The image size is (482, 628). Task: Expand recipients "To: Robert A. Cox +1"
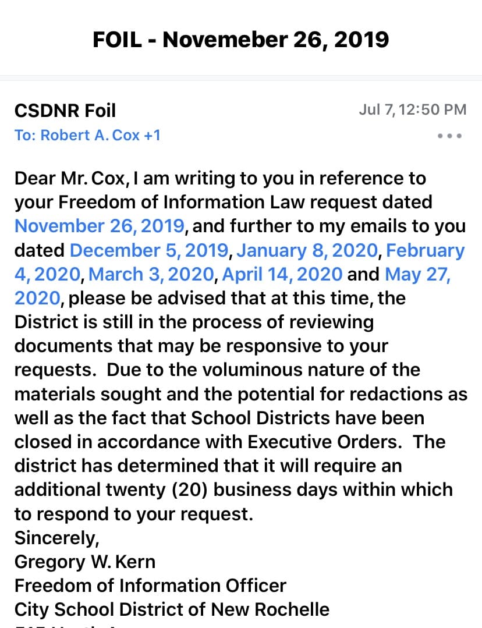[87, 136]
